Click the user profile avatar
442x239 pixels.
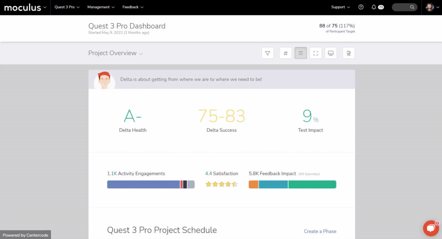[430, 7]
